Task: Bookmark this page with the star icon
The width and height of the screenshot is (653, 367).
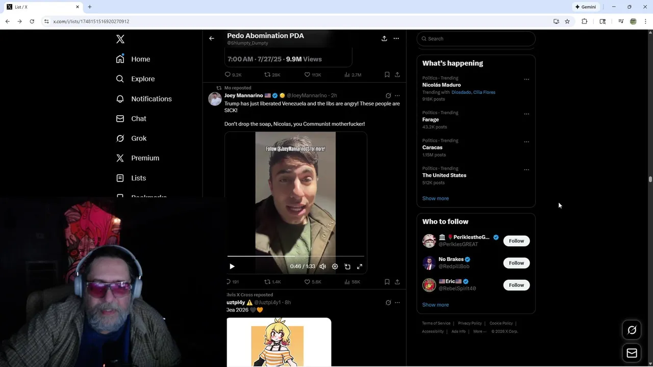Action: click(x=567, y=21)
